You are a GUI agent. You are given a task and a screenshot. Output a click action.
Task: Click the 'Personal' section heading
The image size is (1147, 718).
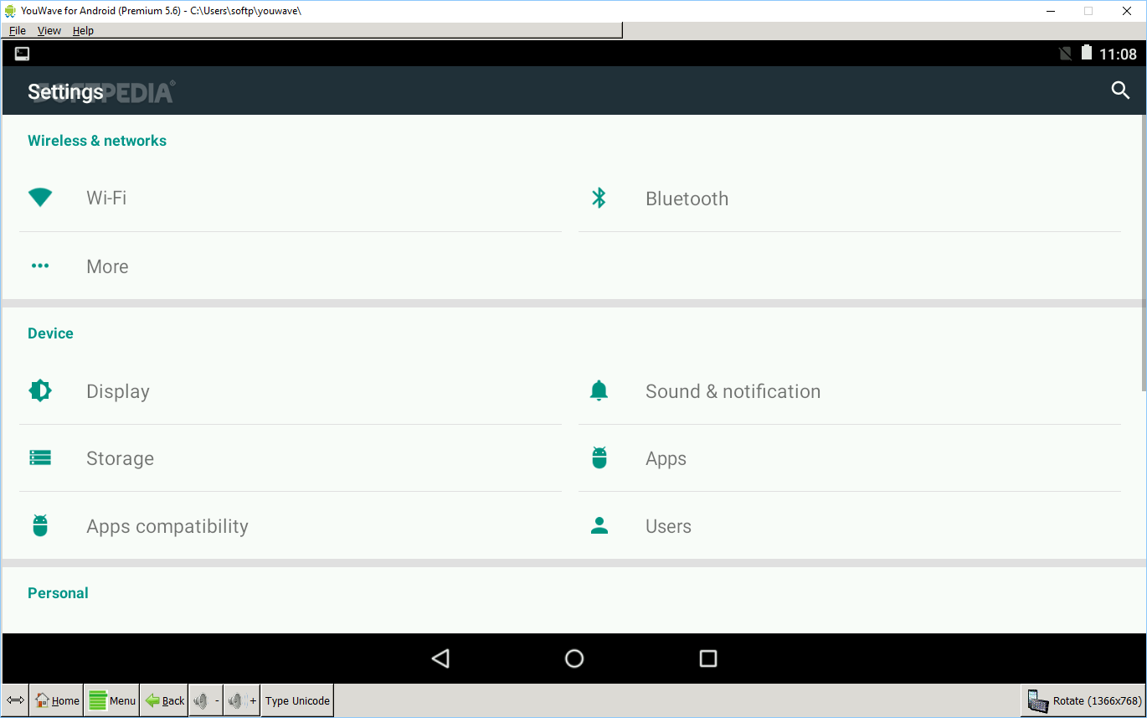click(58, 593)
